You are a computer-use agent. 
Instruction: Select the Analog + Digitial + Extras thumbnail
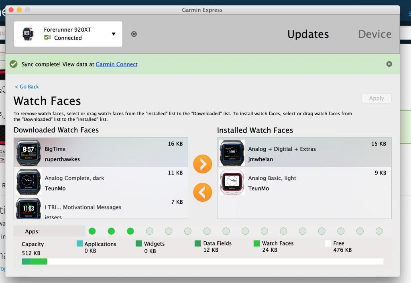coord(232,153)
